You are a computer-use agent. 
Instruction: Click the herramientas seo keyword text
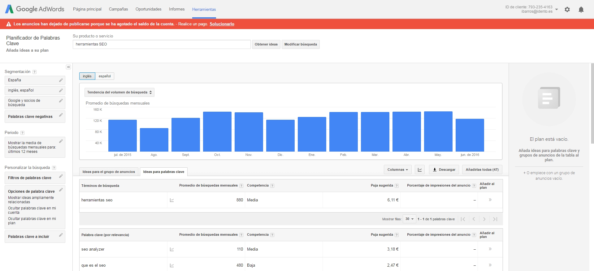pos(97,200)
